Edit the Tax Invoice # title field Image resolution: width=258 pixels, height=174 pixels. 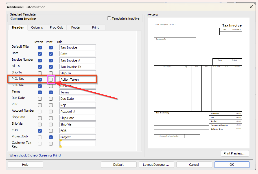[78, 60]
